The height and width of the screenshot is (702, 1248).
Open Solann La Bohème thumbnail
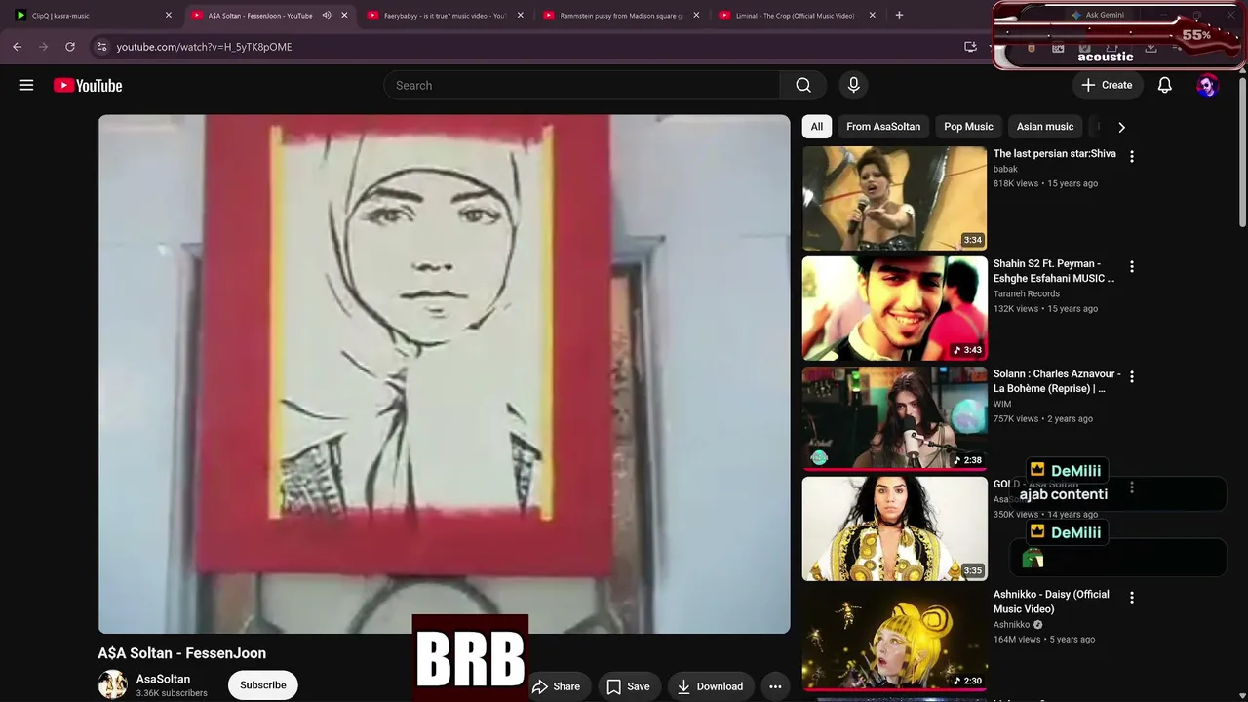[894, 418]
